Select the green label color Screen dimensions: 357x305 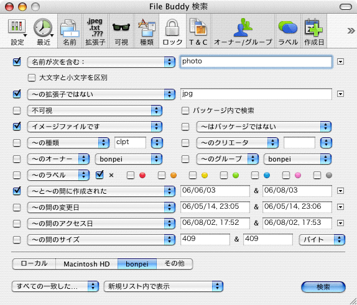[223, 175]
